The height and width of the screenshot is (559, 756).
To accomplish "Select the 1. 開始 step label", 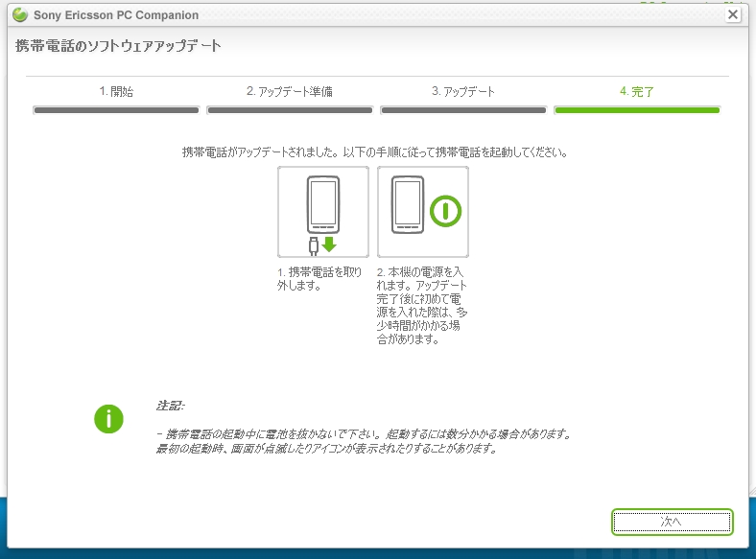I will (x=116, y=92).
